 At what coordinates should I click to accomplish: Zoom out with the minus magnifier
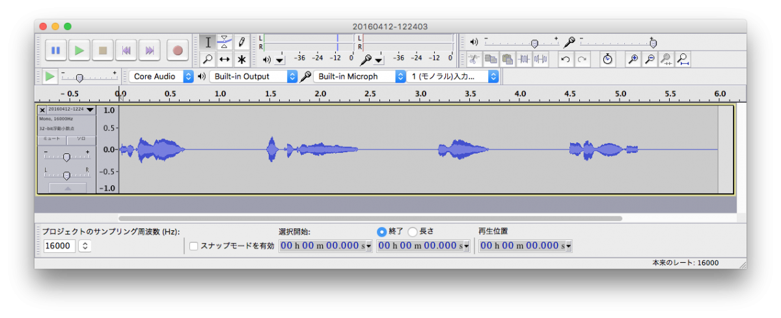(x=649, y=59)
